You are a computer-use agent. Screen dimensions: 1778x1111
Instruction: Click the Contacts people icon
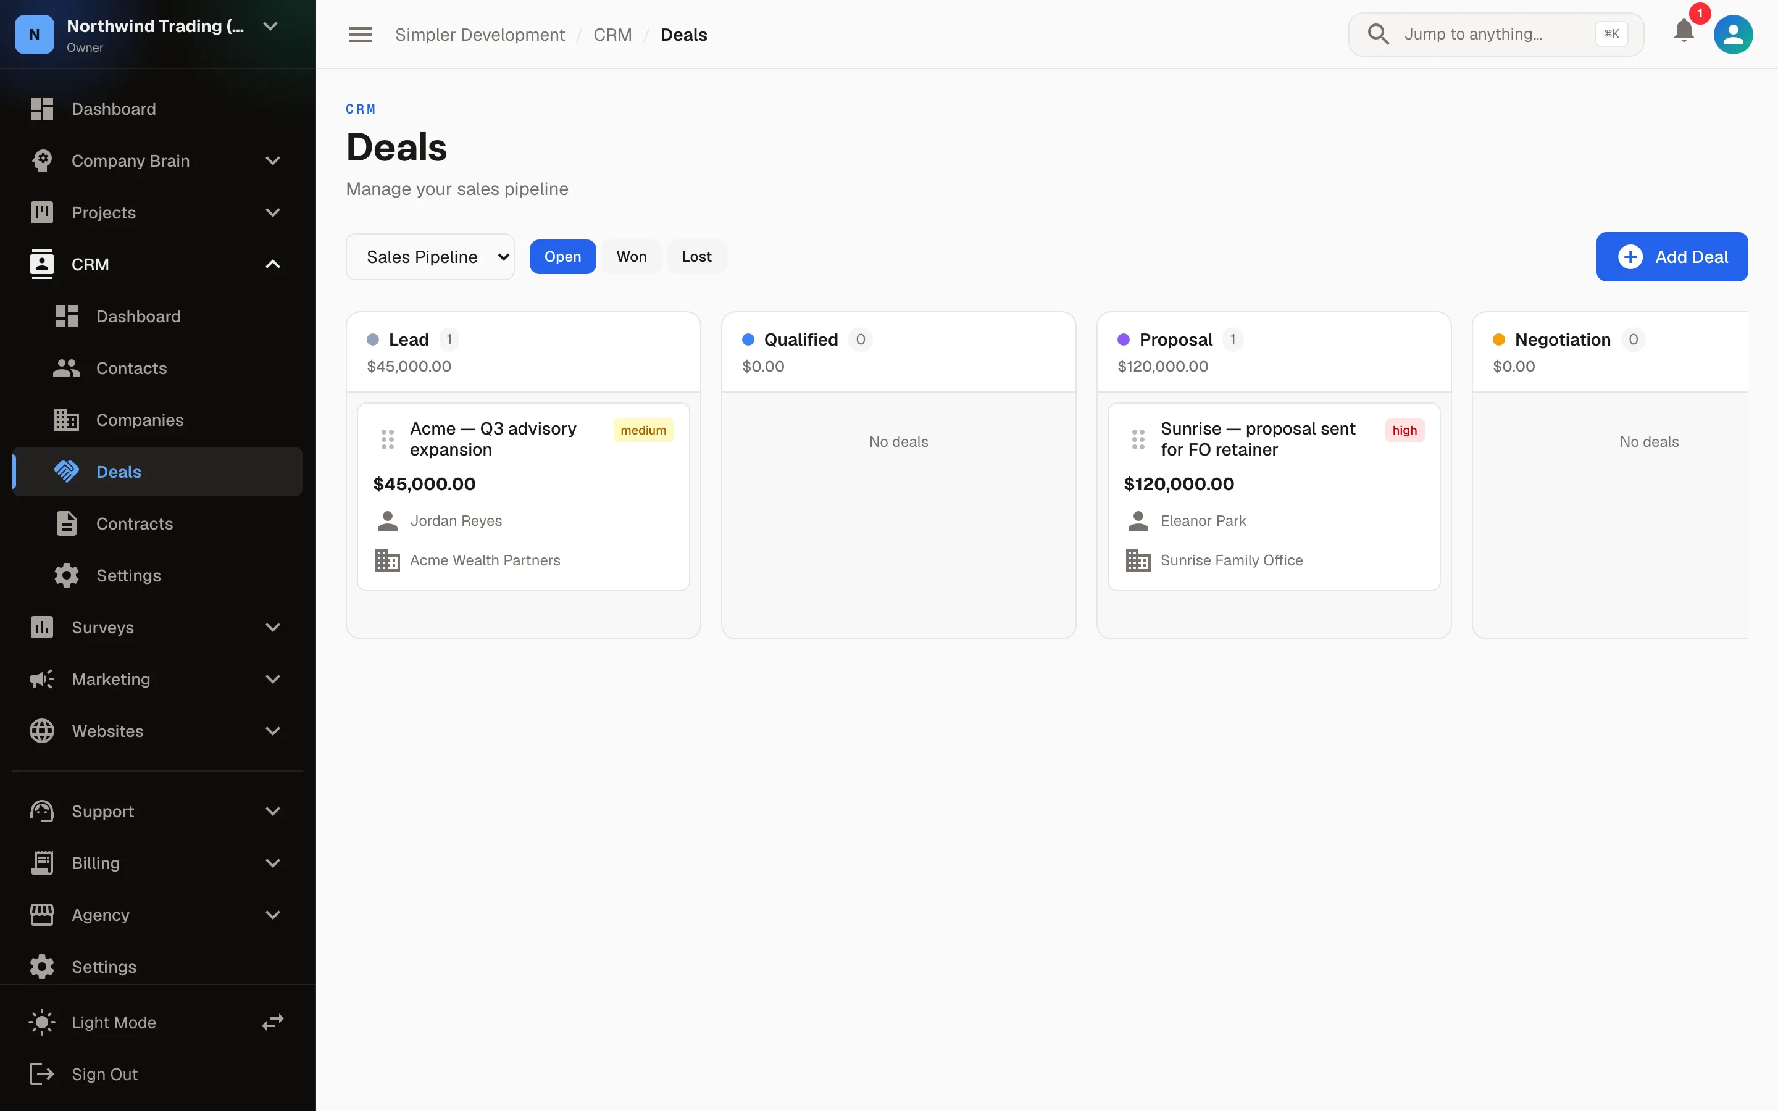(66, 368)
